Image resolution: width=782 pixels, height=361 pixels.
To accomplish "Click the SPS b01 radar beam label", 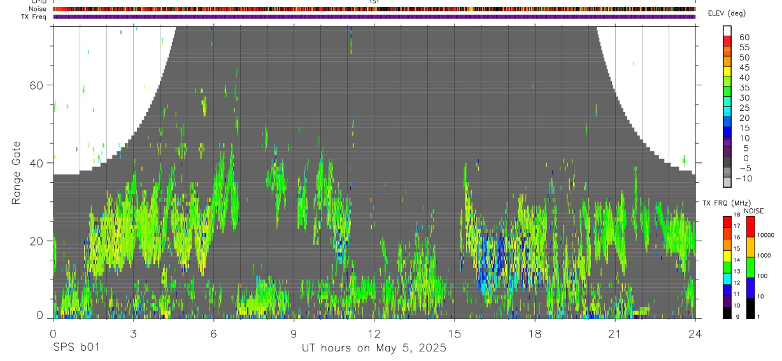I will 76,348.
